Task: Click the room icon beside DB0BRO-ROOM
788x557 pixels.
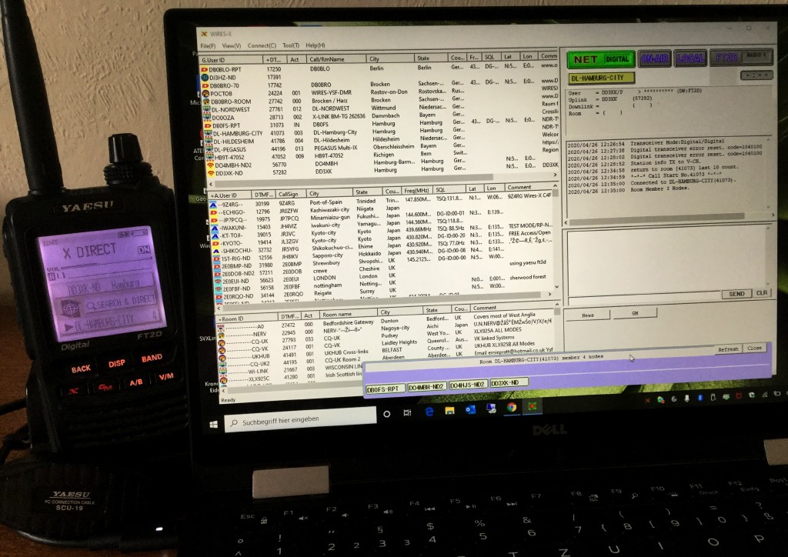Action: coord(206,102)
